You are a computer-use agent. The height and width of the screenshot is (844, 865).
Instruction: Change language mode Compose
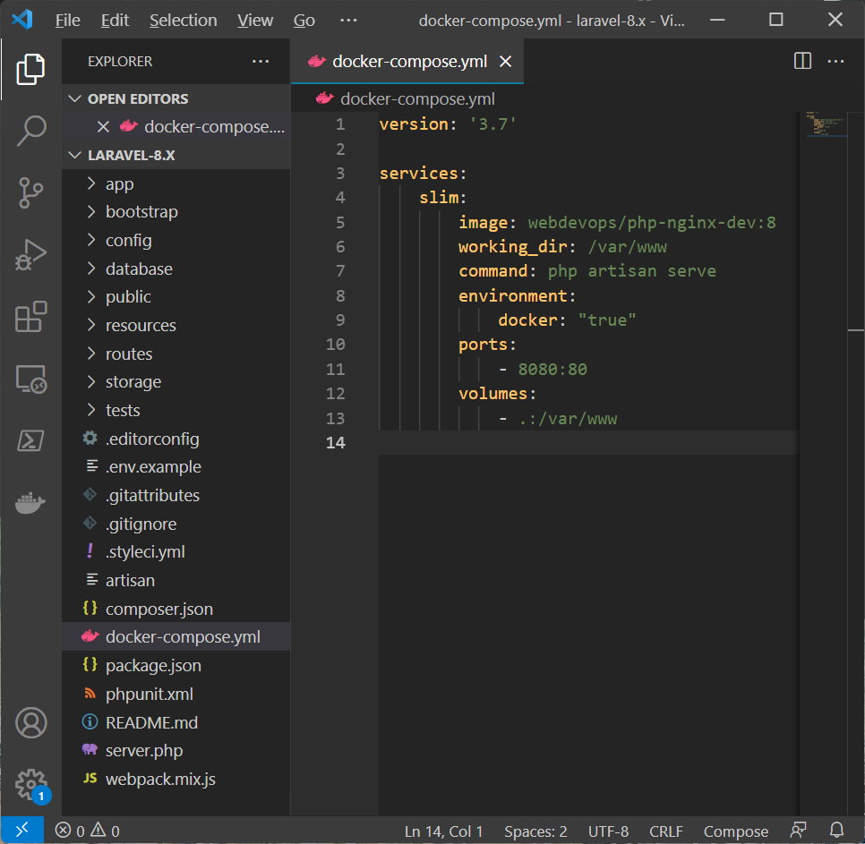point(735,831)
